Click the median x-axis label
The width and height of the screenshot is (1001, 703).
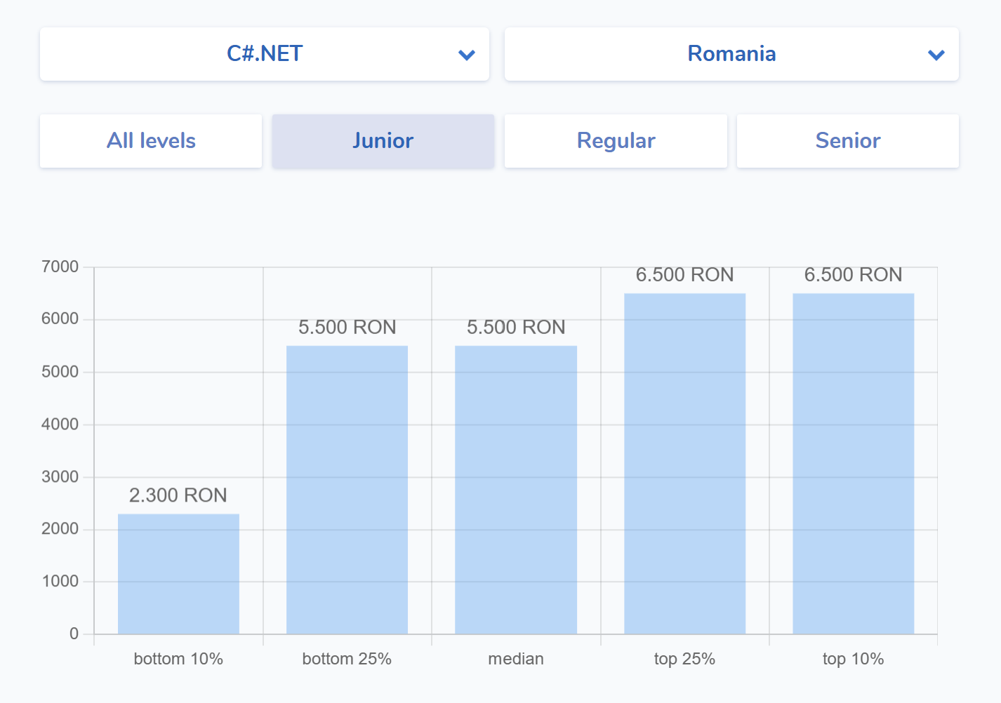click(516, 659)
